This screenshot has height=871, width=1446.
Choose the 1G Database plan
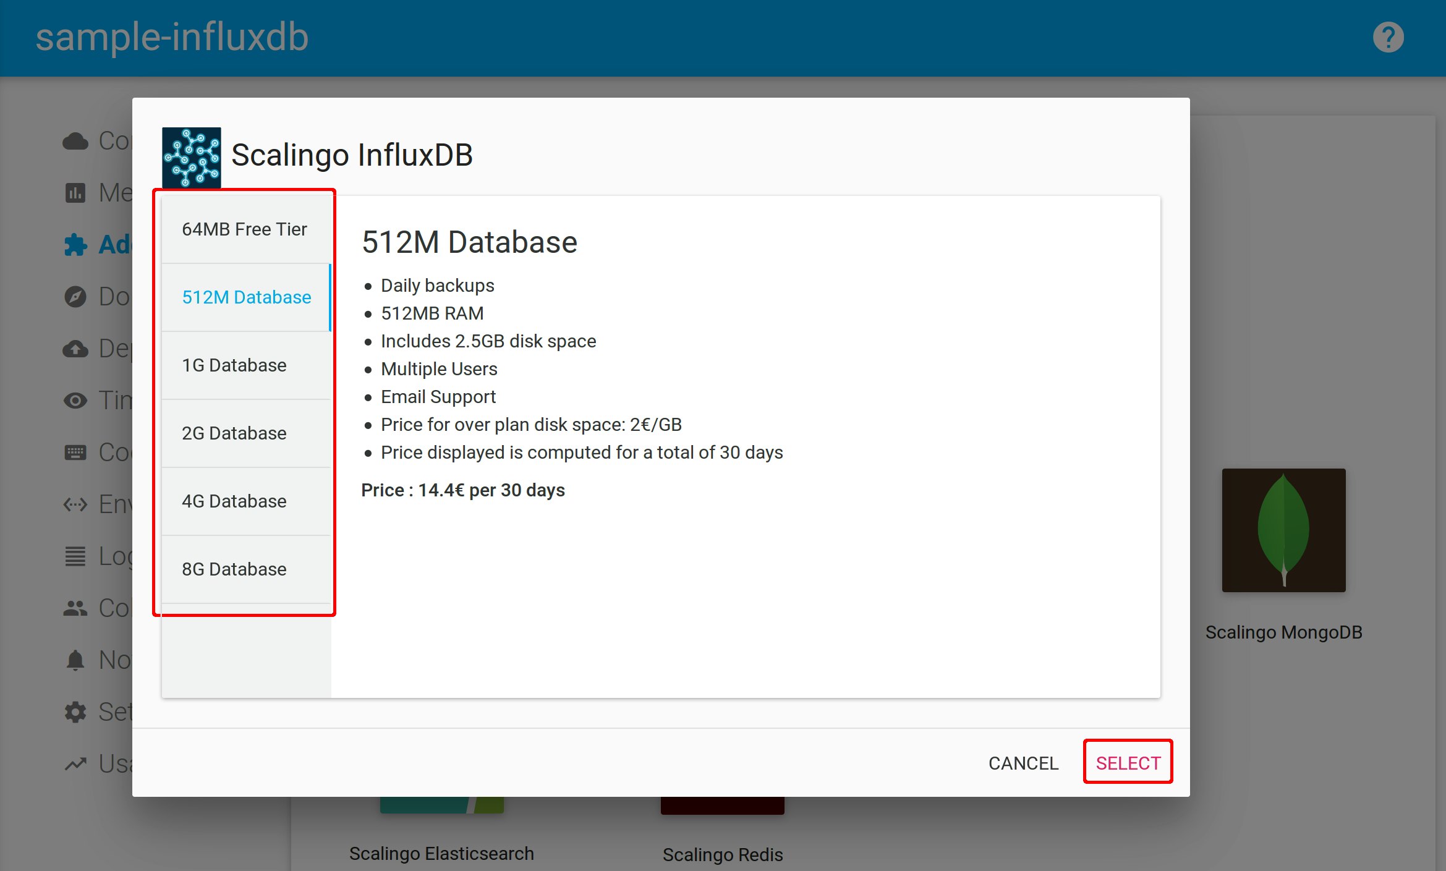pyautogui.click(x=235, y=365)
